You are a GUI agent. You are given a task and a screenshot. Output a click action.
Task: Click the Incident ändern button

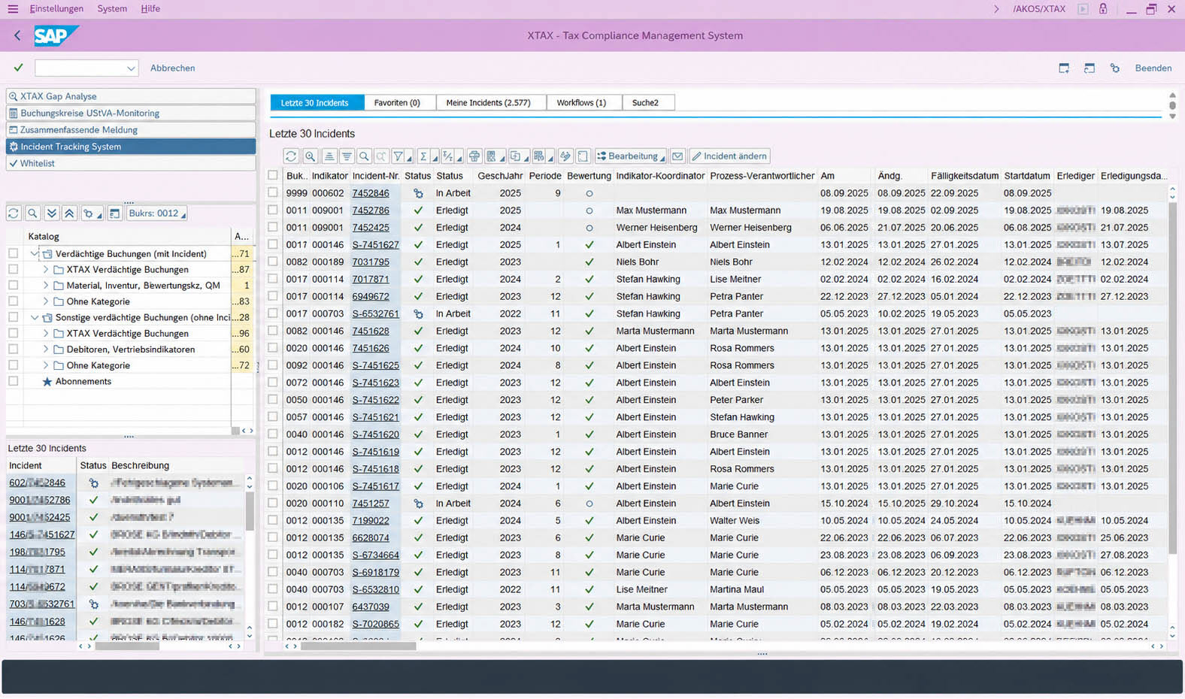click(729, 156)
